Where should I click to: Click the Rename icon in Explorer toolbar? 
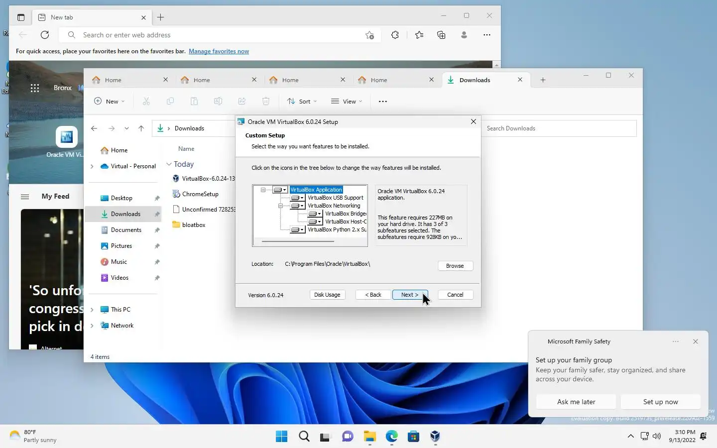click(218, 101)
